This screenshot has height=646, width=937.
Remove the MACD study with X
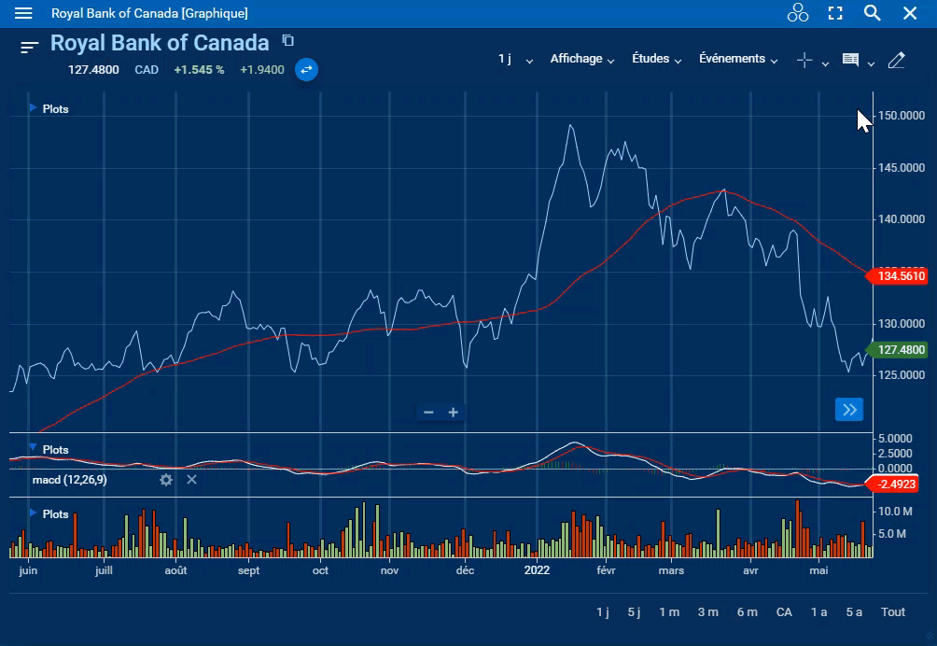click(191, 480)
